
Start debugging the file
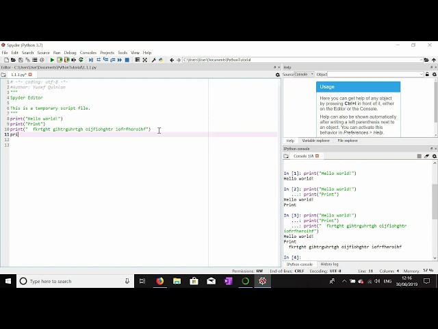point(91,60)
